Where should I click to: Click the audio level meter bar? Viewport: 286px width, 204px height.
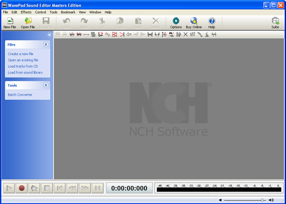[219, 190]
